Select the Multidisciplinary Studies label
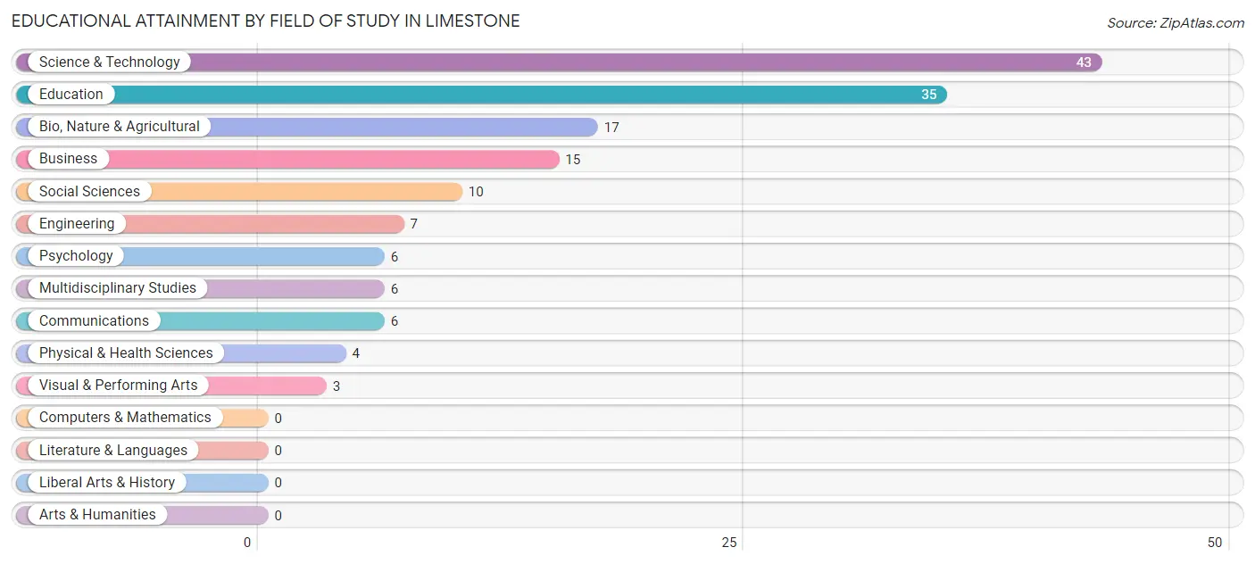The height and width of the screenshot is (564, 1255). pos(117,287)
